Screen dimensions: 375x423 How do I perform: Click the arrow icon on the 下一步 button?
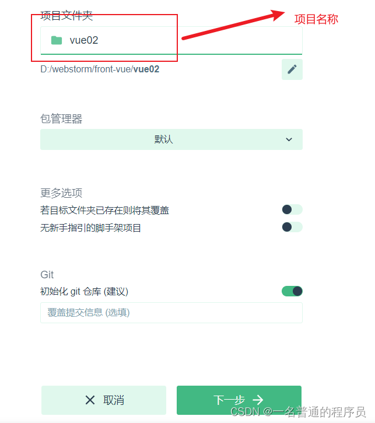(258, 400)
